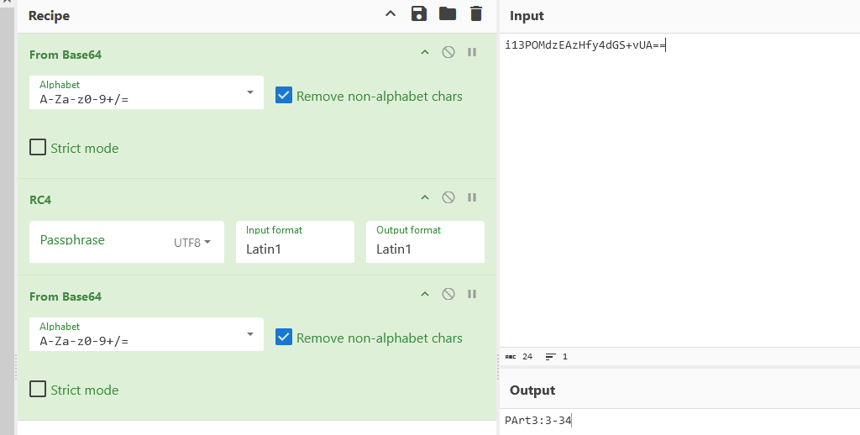Pause at the last From Base64 step
The height and width of the screenshot is (435, 860).
pos(472,294)
